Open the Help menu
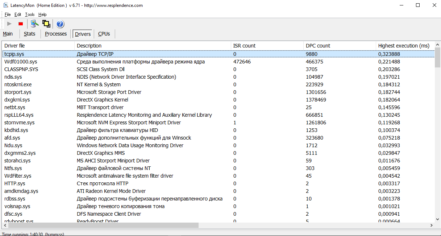Screen dimensions: 441x236 [x=42, y=15]
